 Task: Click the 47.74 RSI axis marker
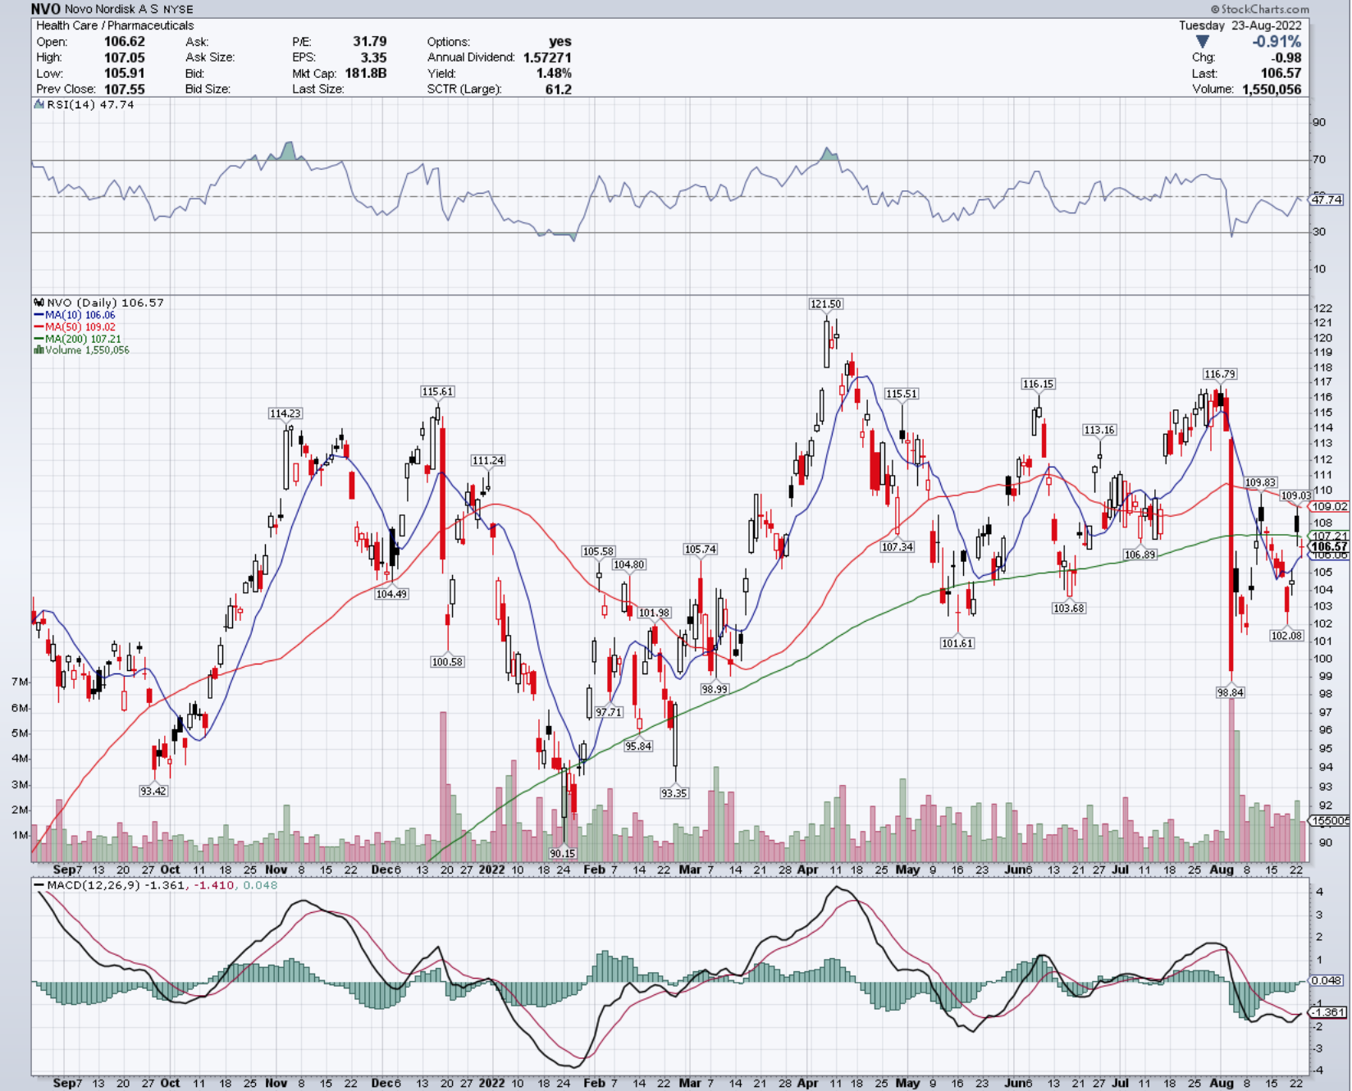[x=1327, y=199]
